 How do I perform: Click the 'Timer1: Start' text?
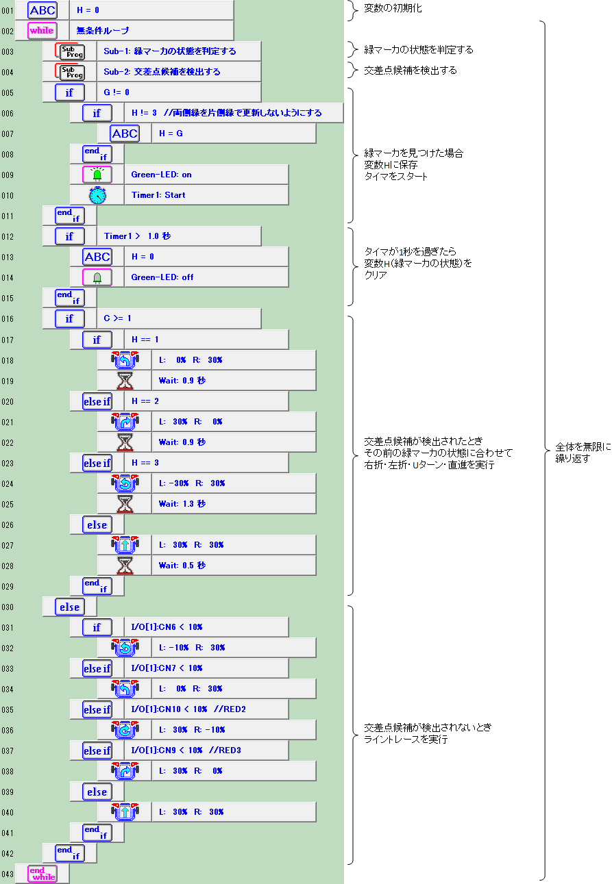click(x=158, y=195)
